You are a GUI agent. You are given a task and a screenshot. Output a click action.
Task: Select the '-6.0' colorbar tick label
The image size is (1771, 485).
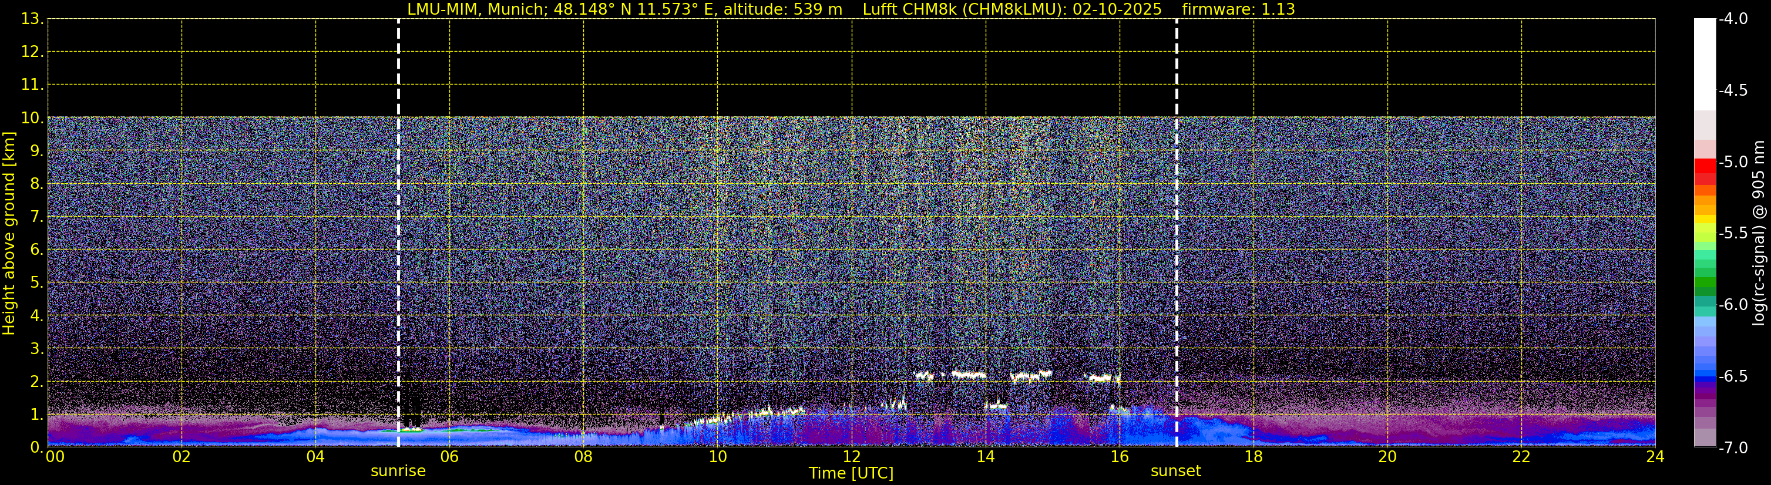1732,305
